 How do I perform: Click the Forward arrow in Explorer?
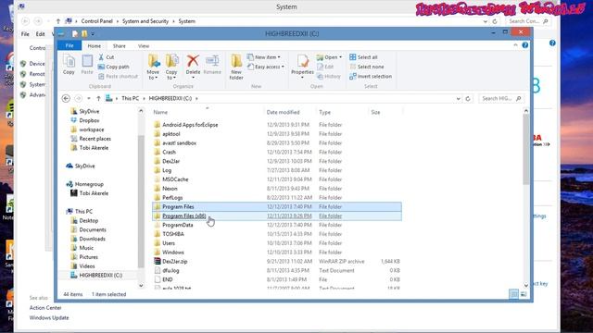pos(78,99)
